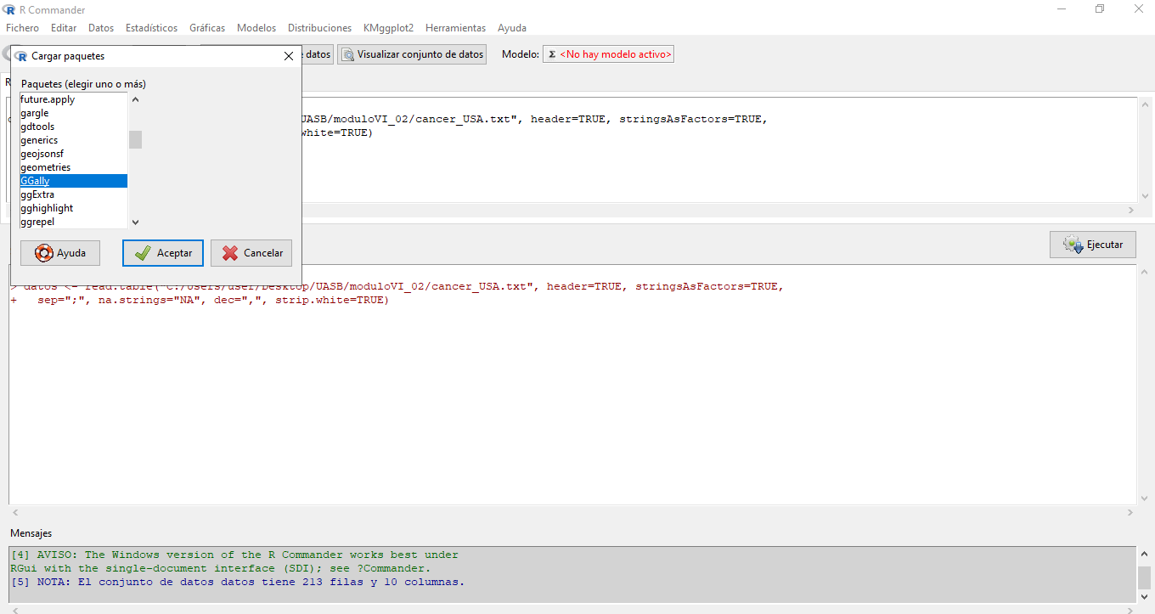
Task: Open the Estadísticos menu
Action: (151, 28)
